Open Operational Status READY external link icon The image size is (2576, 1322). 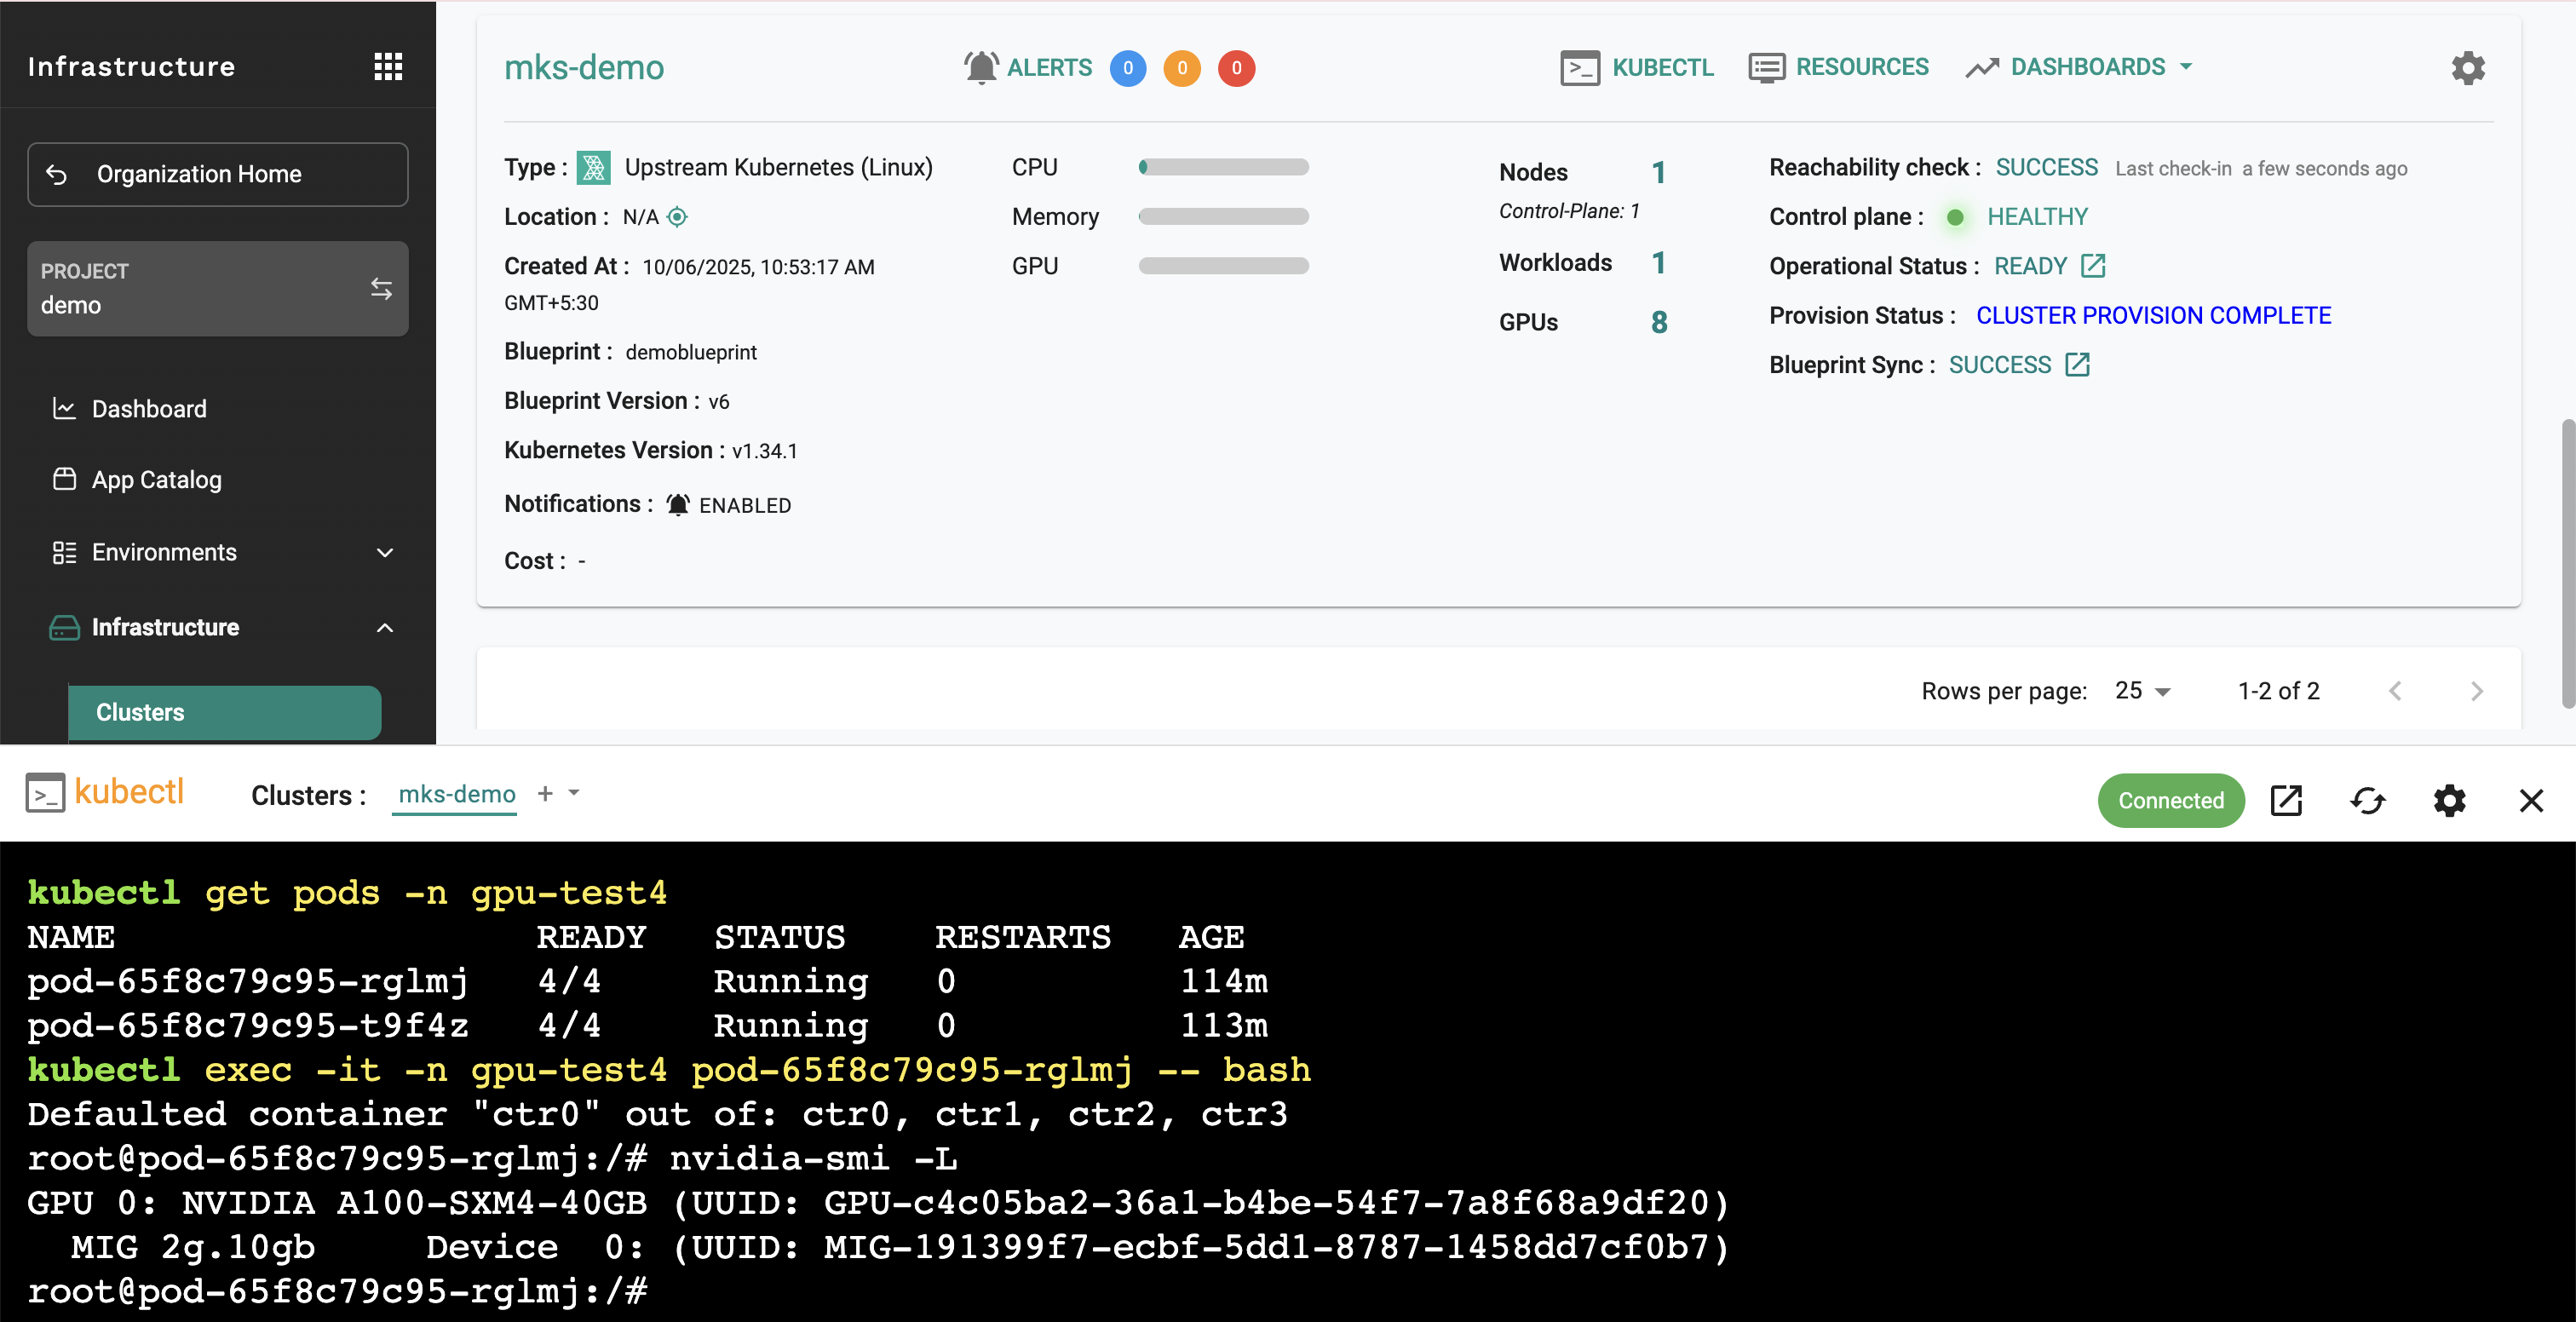pyautogui.click(x=2092, y=266)
